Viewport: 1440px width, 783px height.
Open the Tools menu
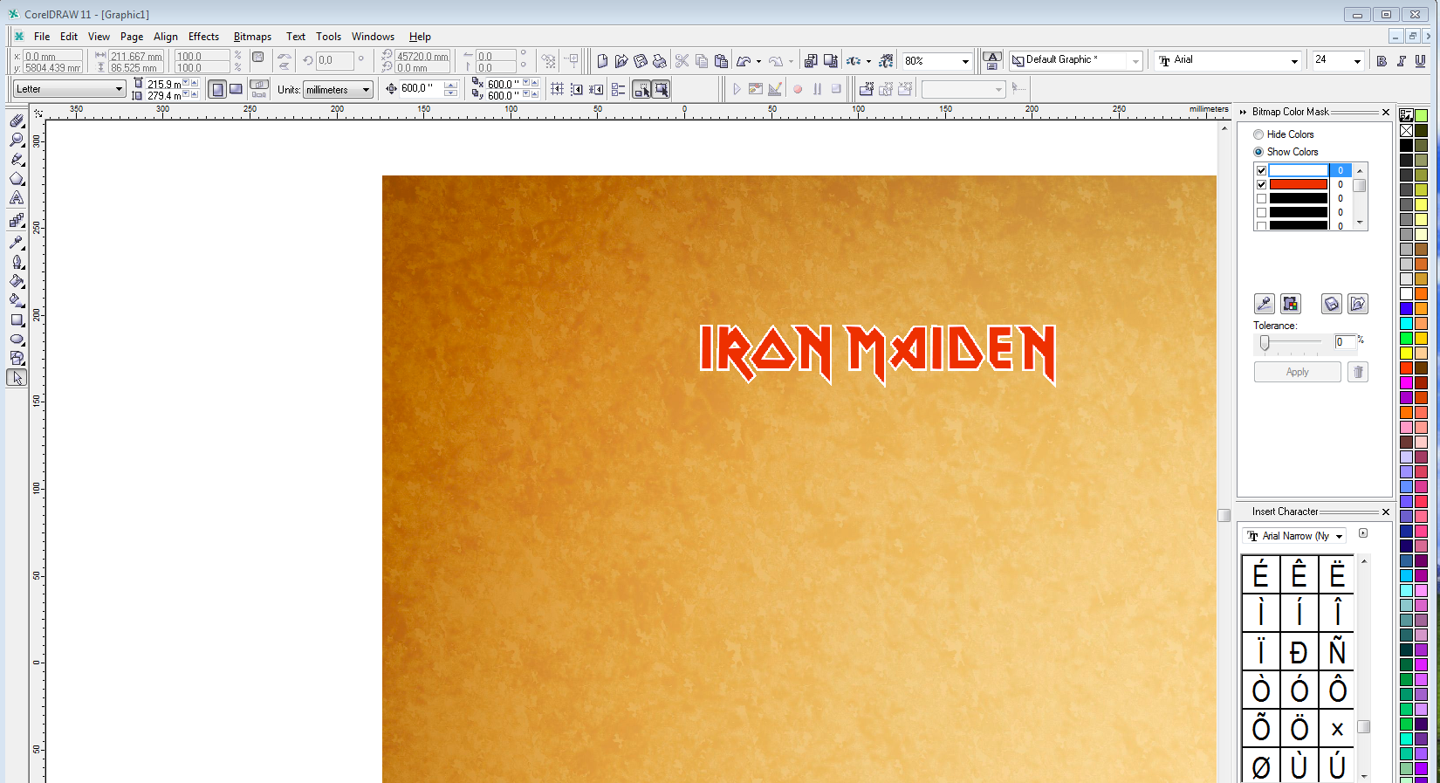tap(328, 37)
